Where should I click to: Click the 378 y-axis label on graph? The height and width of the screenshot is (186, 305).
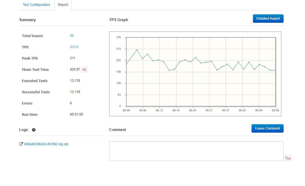click(x=118, y=37)
